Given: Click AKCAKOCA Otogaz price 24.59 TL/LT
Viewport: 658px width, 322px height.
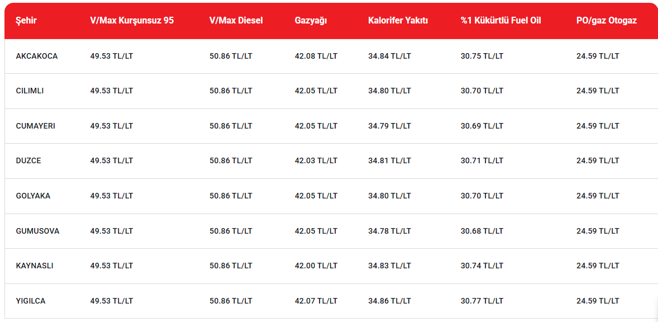Looking at the screenshot, I should (x=598, y=56).
